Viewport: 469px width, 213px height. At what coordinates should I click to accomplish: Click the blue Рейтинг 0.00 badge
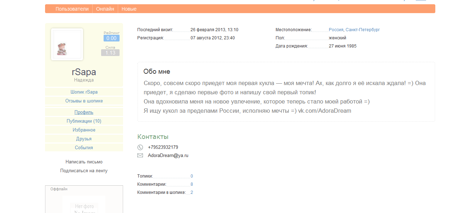click(x=111, y=38)
